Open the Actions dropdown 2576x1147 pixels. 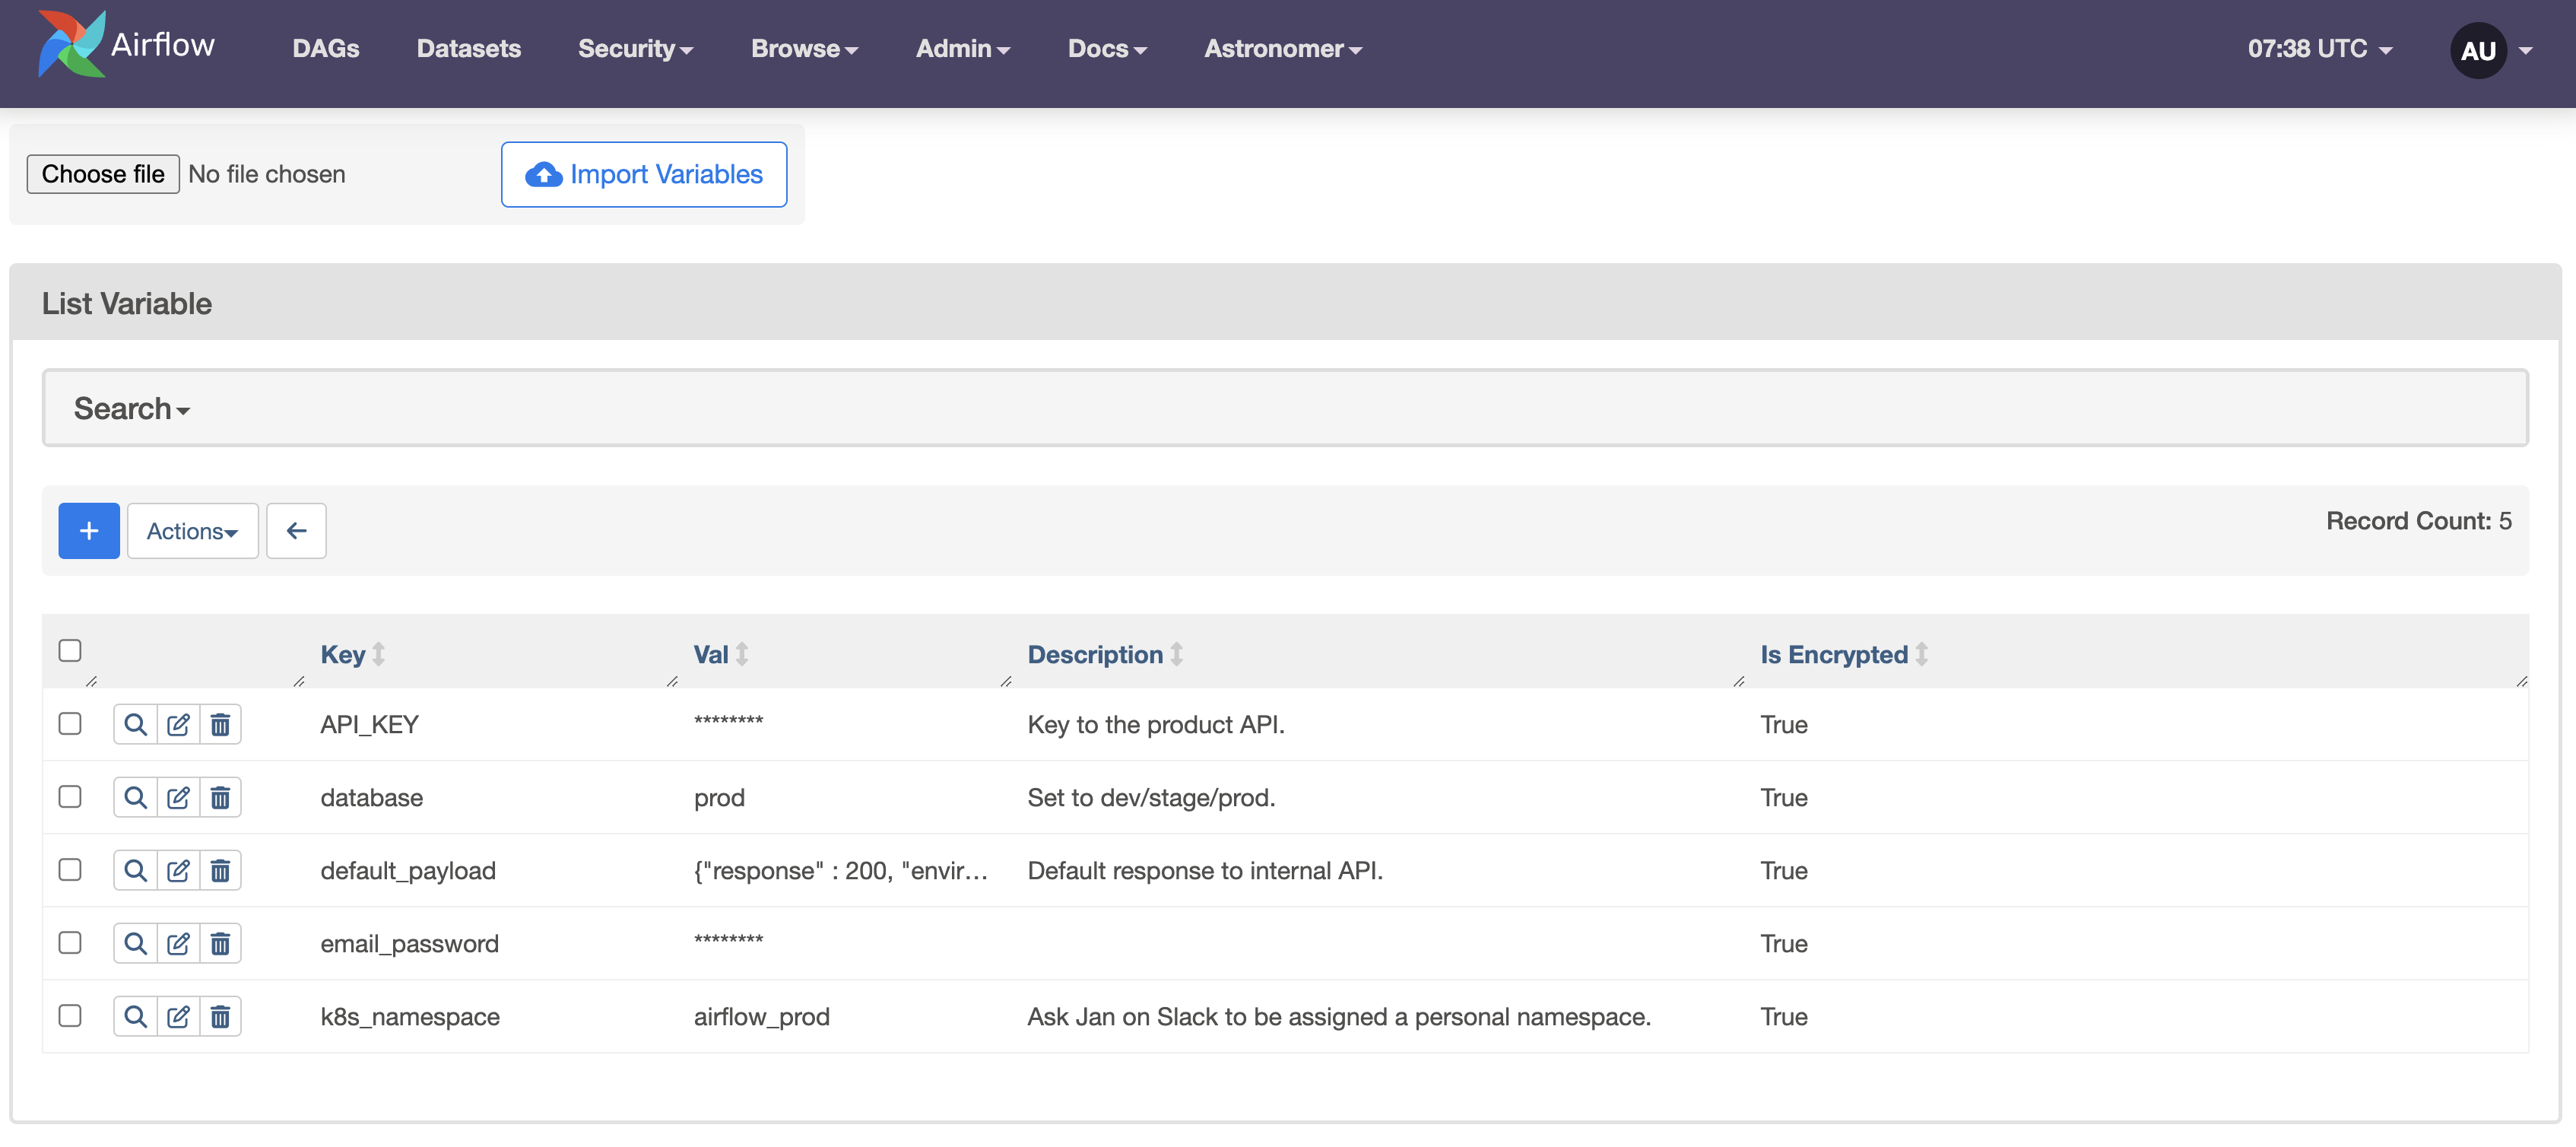tap(192, 530)
